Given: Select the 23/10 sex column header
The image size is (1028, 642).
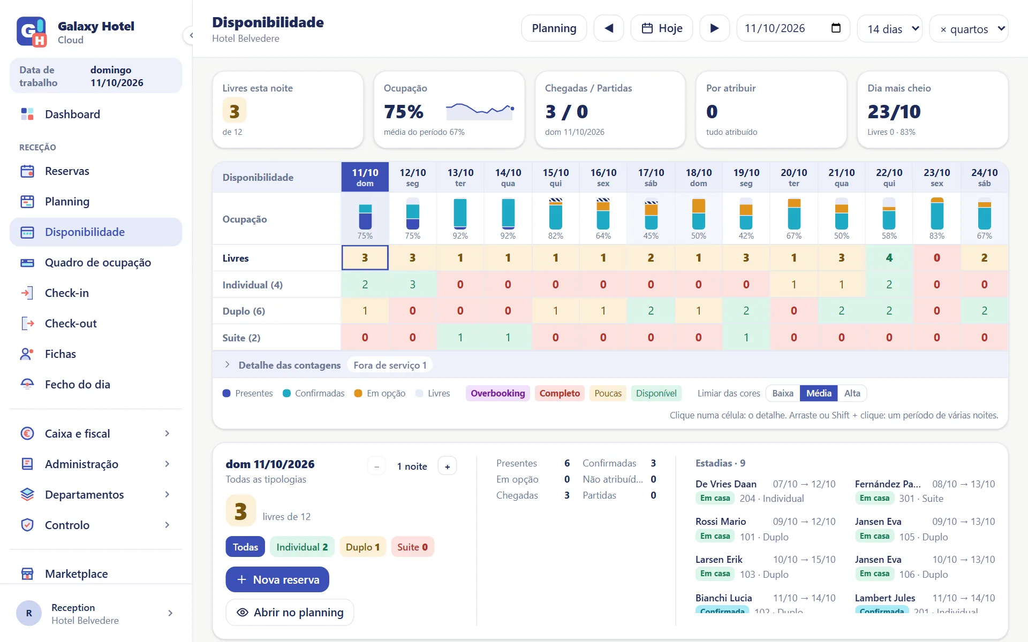Looking at the screenshot, I should coord(936,177).
